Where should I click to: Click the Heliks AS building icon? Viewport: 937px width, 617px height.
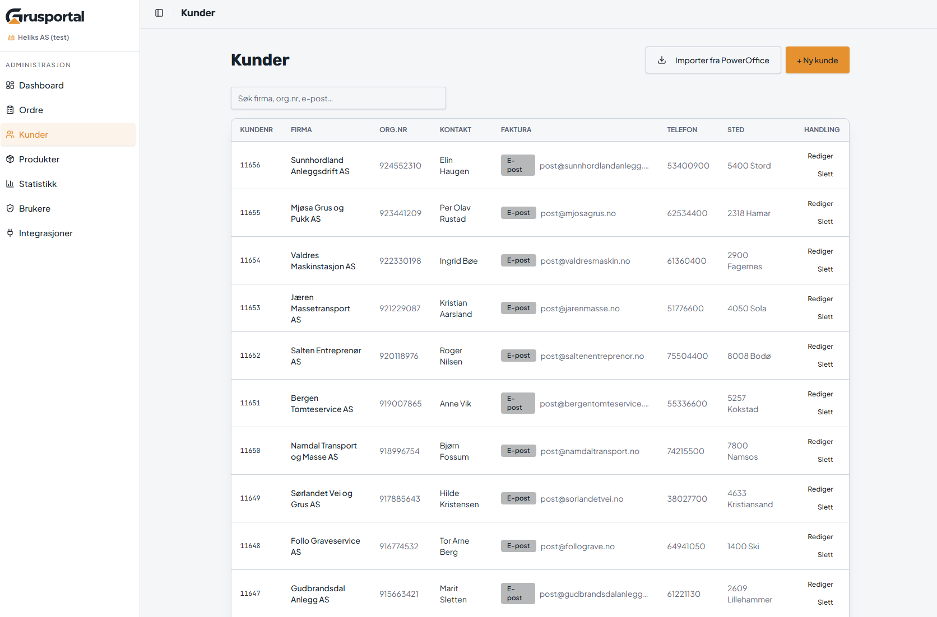click(11, 38)
